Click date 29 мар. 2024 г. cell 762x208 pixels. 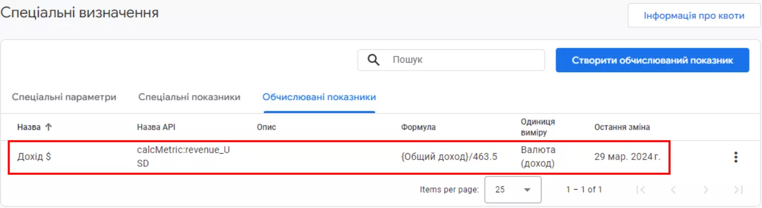pos(628,157)
